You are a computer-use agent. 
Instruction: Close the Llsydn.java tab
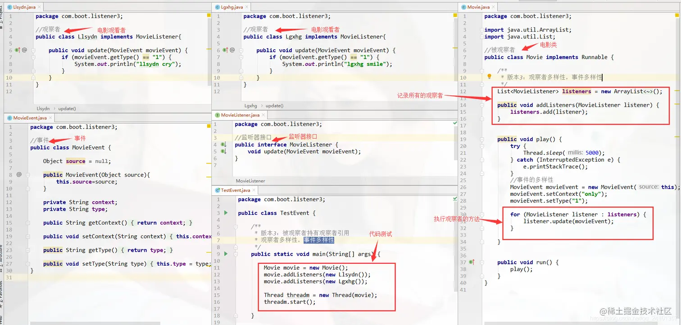[x=39, y=7]
